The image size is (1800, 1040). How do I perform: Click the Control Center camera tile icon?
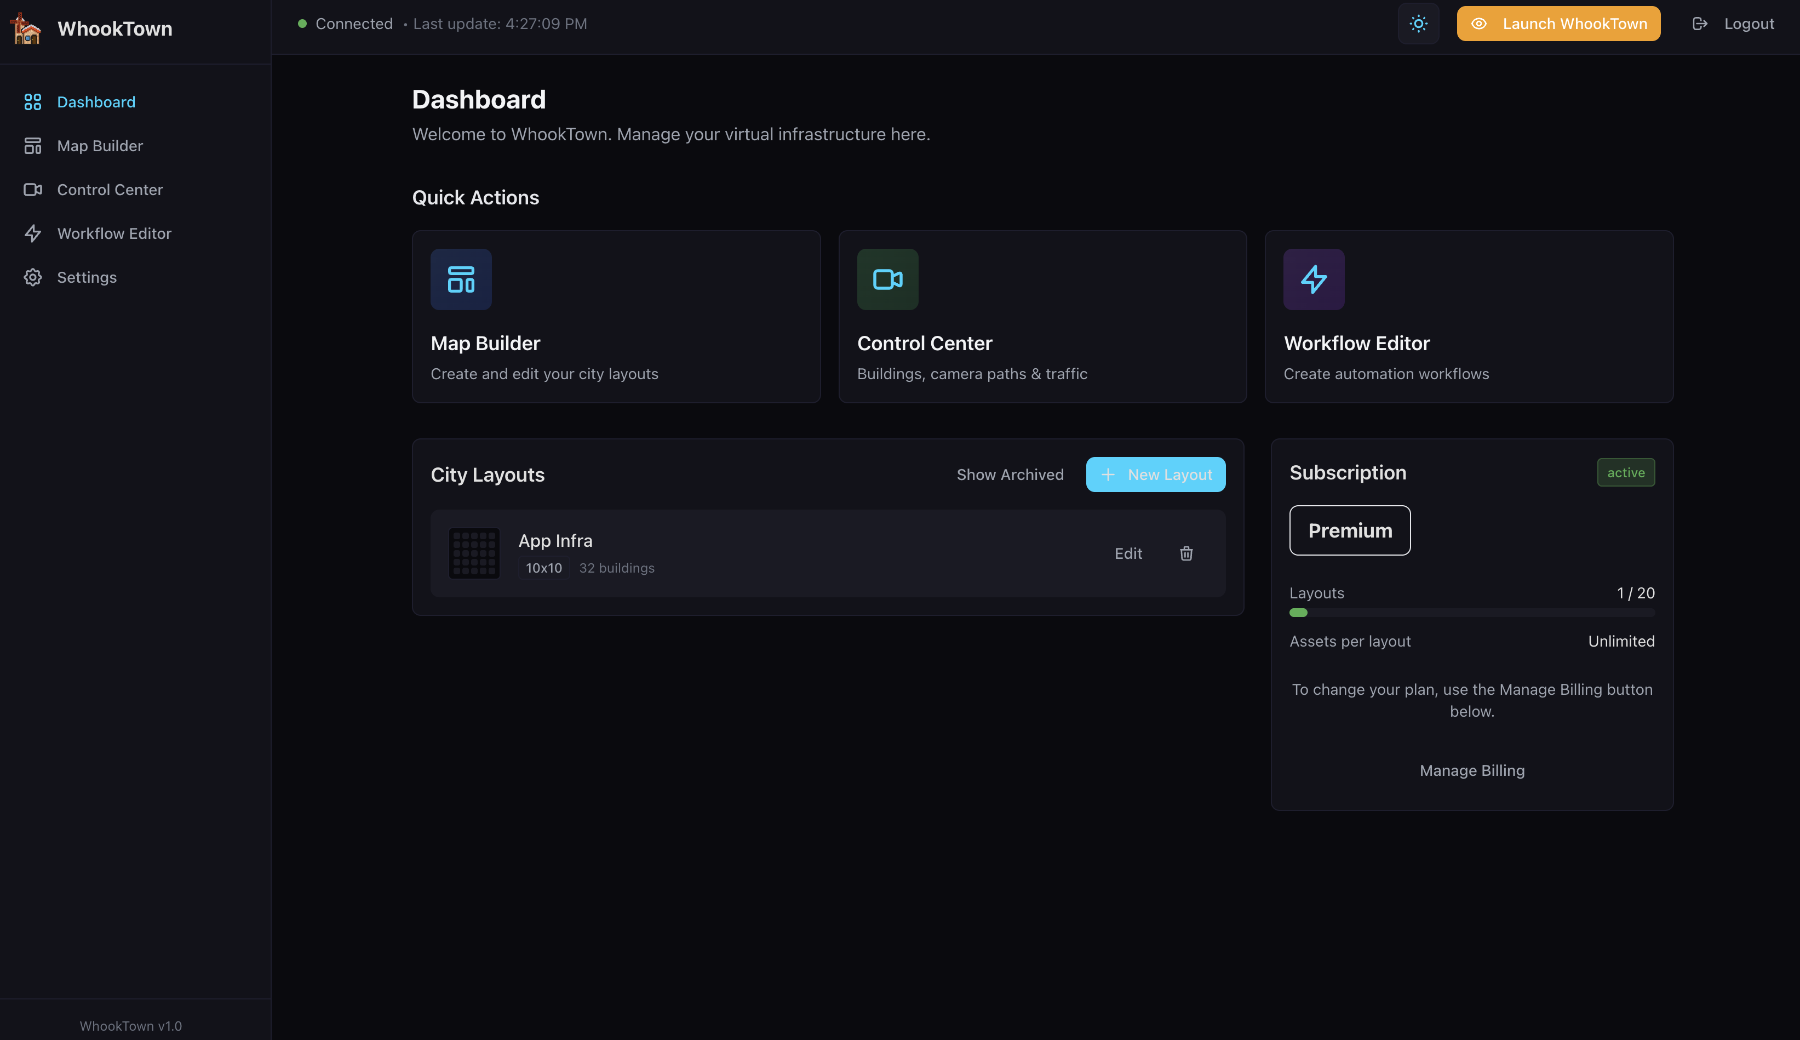pos(887,279)
